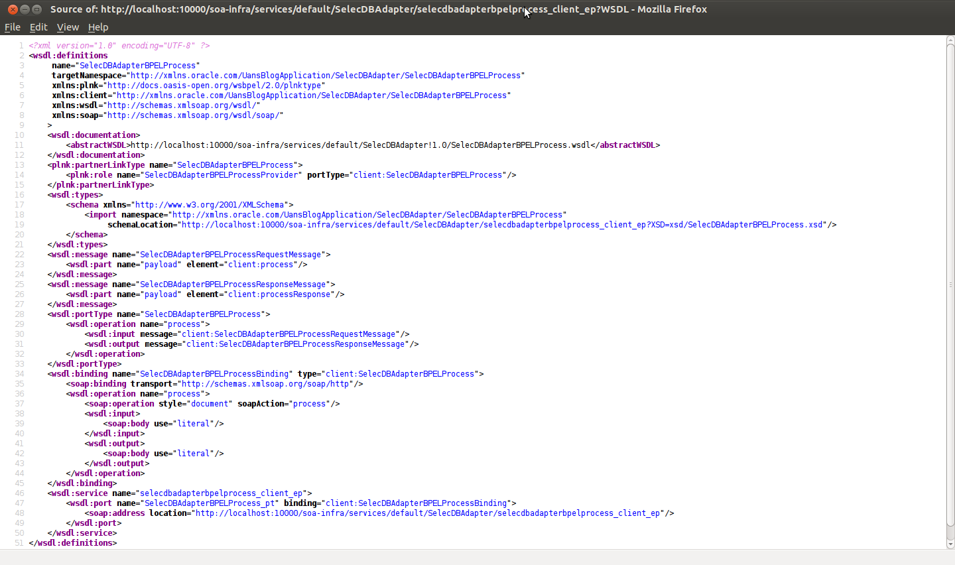
Task: Click the soap:body tag on line 39
Action: point(163,424)
